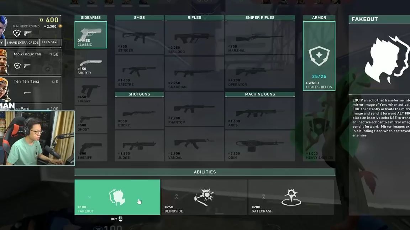Buy the Shorty sidearm
Image resolution: width=410 pixels, height=230 pixels.
click(x=91, y=63)
